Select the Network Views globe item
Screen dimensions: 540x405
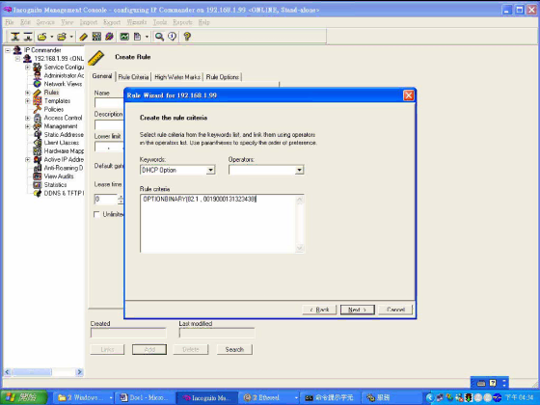(x=63, y=84)
